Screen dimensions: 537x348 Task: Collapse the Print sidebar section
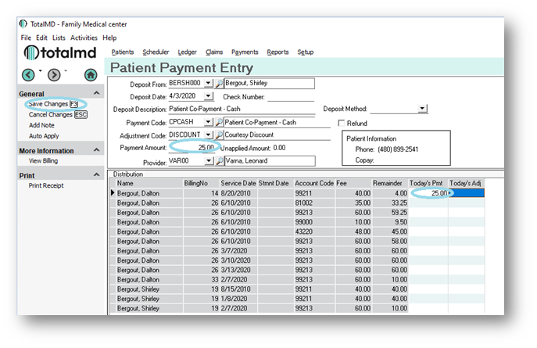point(98,176)
